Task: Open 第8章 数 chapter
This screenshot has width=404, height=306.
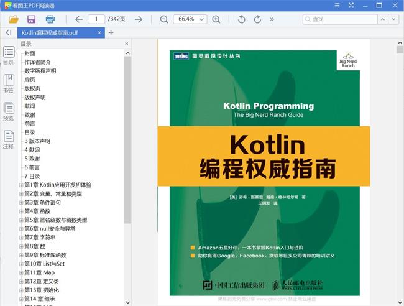Action: click(35, 246)
